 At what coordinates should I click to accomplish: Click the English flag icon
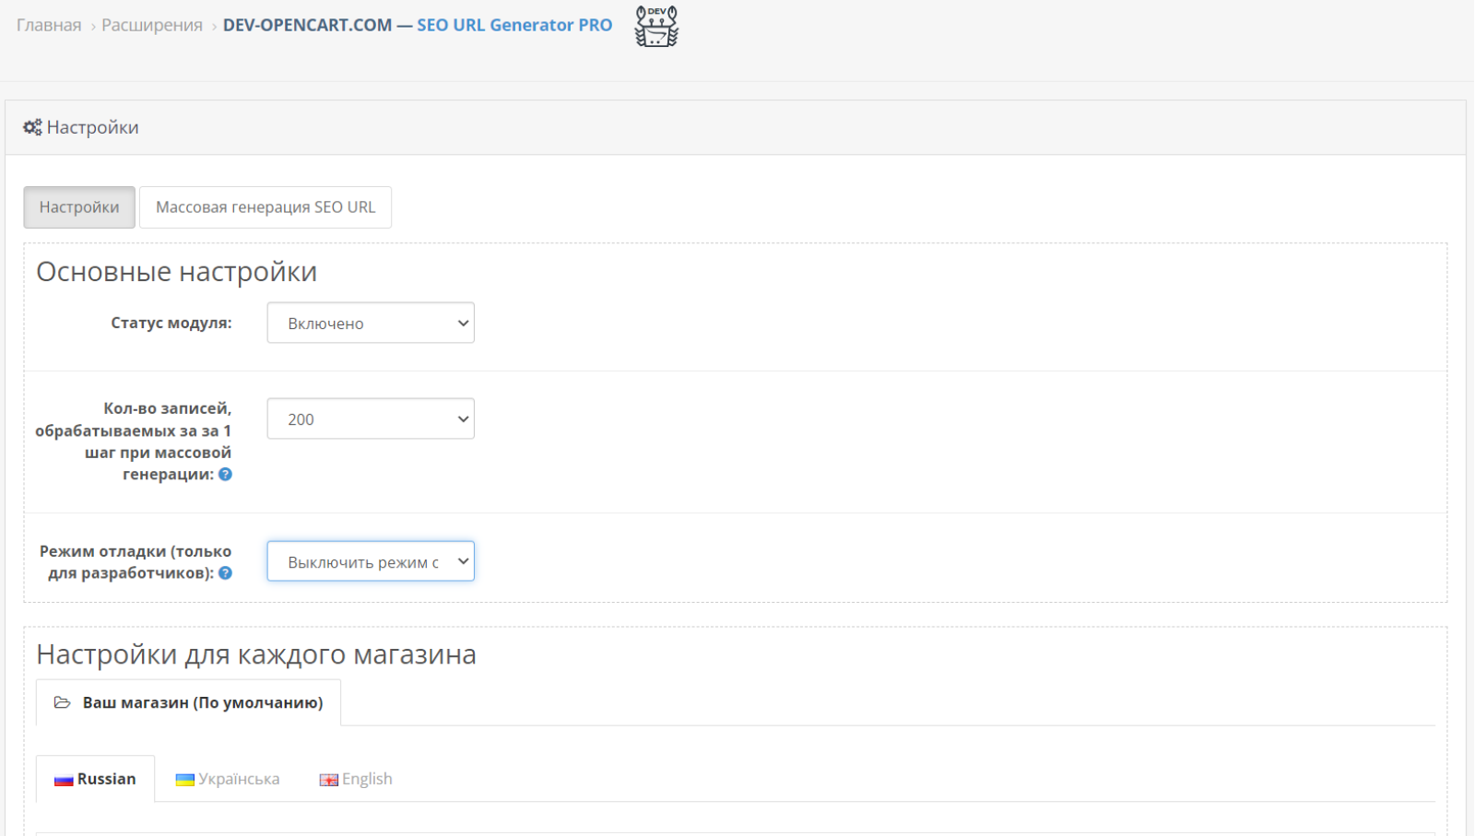point(329,780)
